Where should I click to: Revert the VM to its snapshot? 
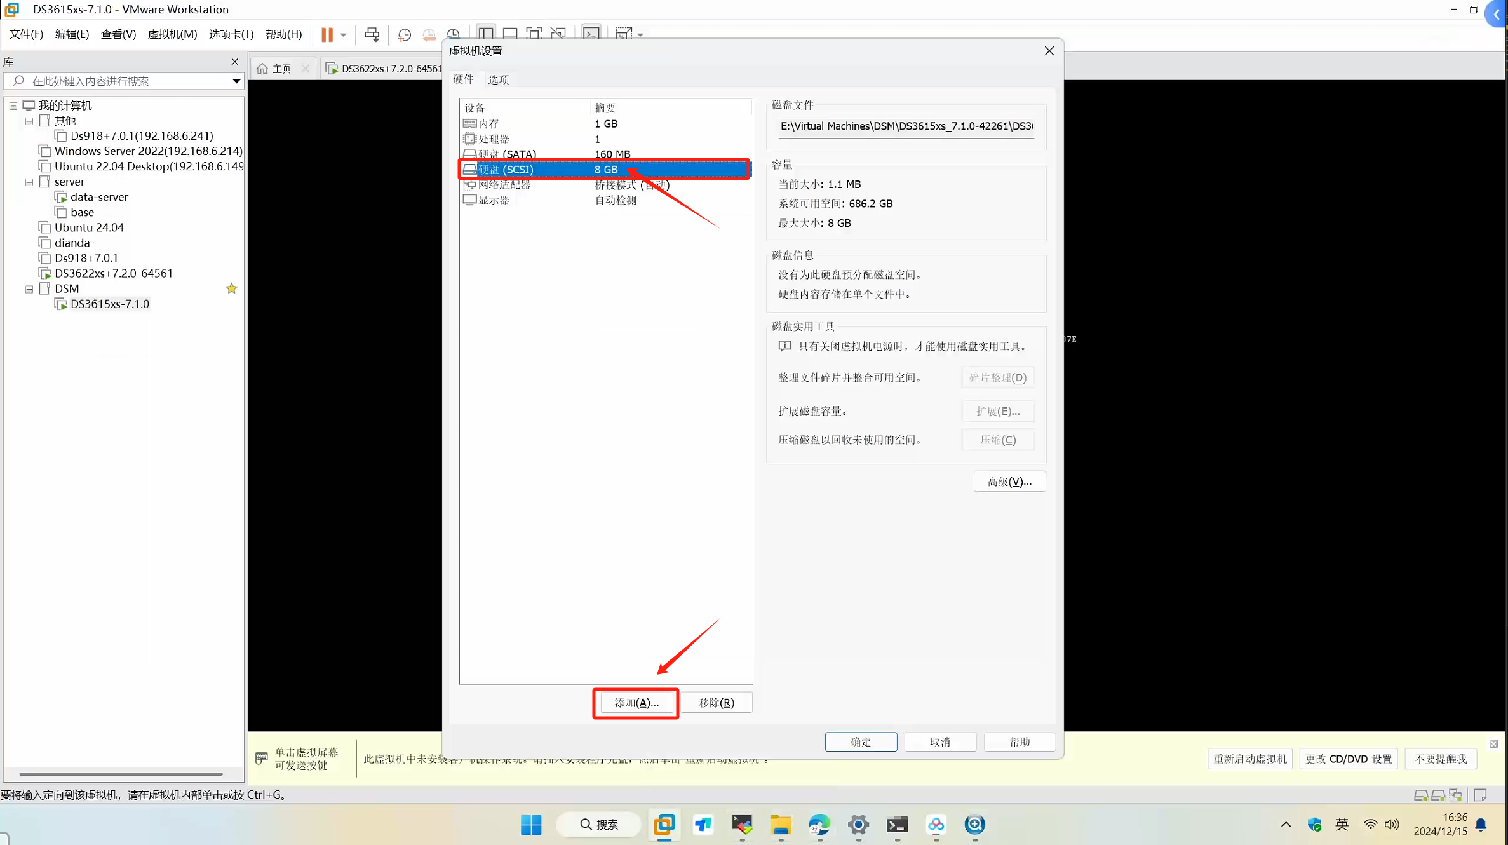[x=429, y=34]
